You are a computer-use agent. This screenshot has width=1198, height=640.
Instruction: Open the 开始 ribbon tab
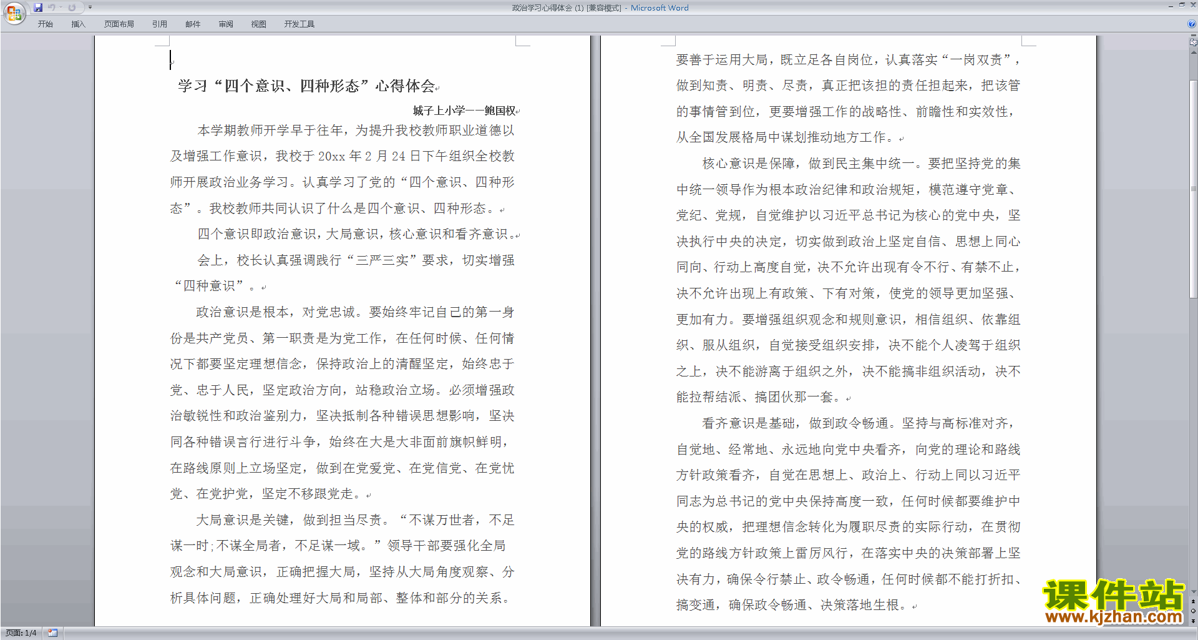point(46,24)
